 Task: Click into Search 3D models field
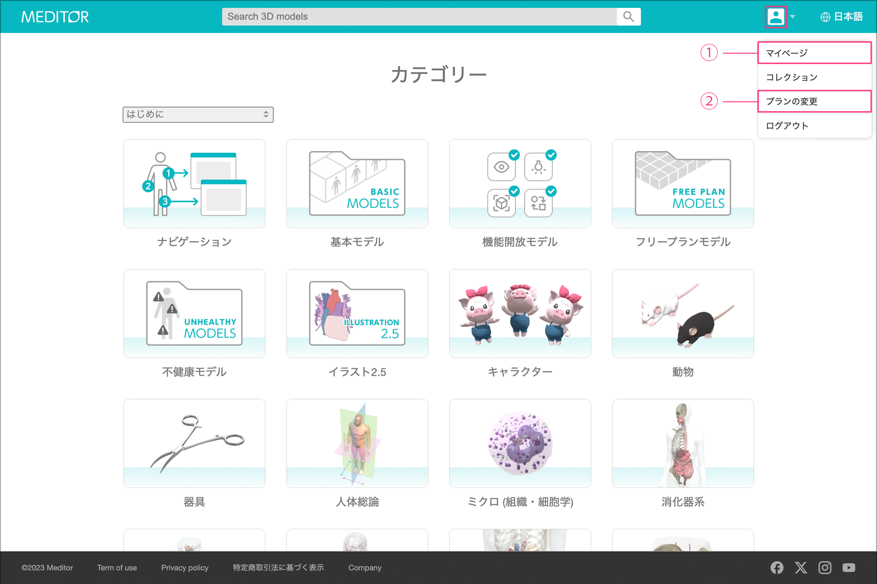click(x=419, y=17)
